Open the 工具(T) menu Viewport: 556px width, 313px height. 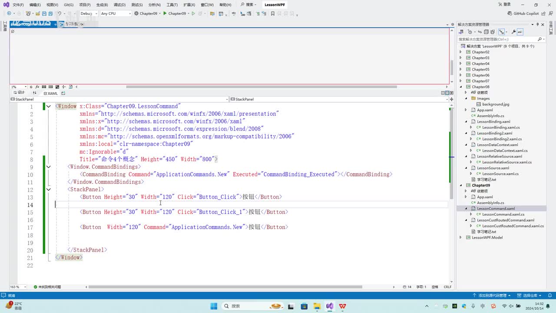click(x=172, y=5)
